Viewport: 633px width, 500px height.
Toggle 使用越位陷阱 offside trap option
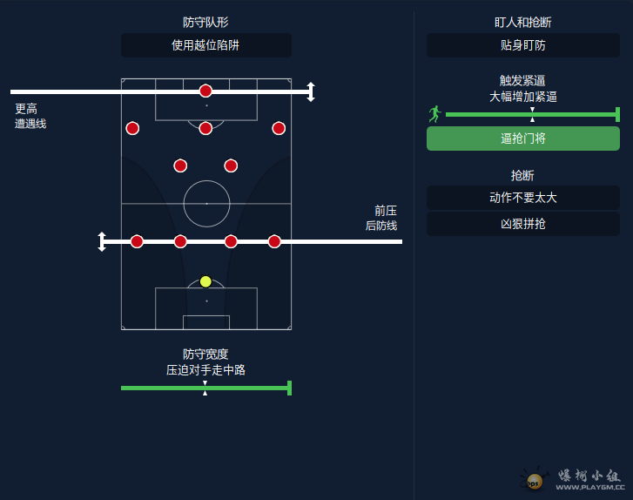205,45
